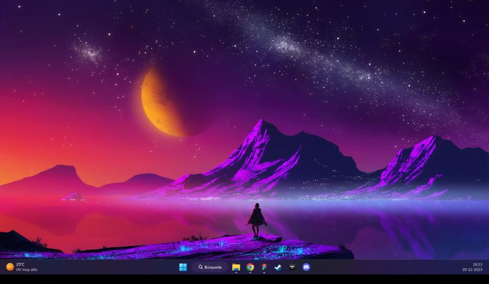489x284 pixels.
Task: Open Discord from the taskbar
Action: coord(306,267)
